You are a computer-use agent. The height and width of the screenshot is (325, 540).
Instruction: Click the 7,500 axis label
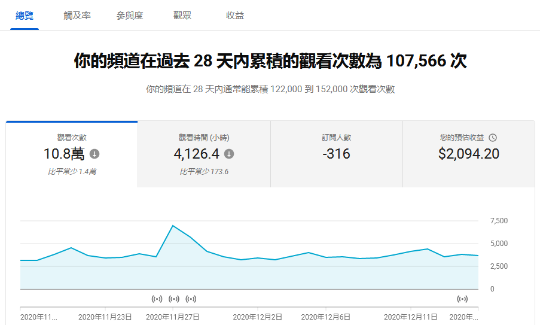(499, 221)
